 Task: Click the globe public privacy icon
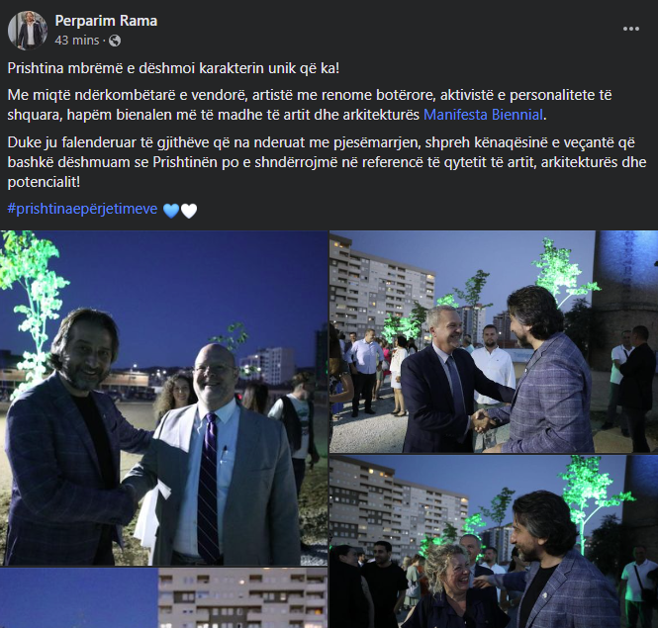tap(115, 41)
